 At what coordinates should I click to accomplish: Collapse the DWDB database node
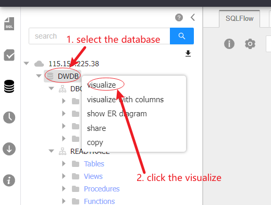pyautogui.click(x=39, y=76)
